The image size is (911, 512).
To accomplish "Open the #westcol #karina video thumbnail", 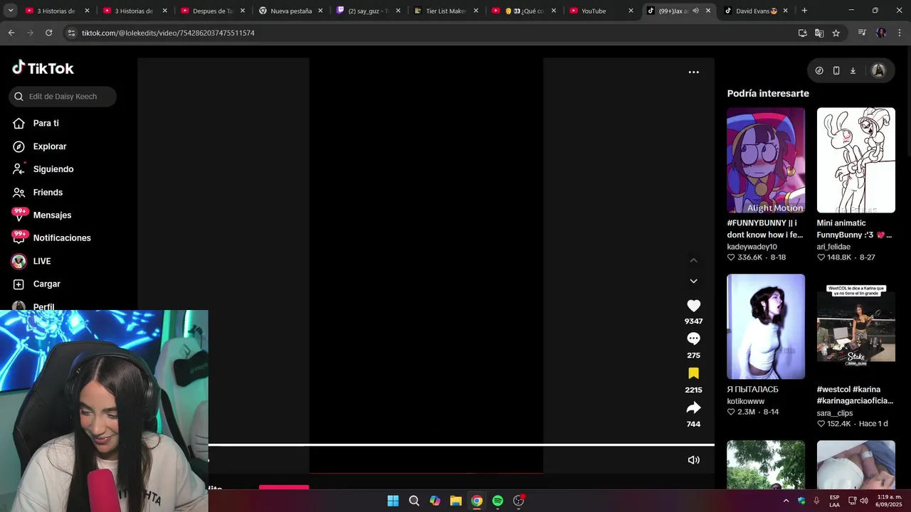I will click(856, 326).
